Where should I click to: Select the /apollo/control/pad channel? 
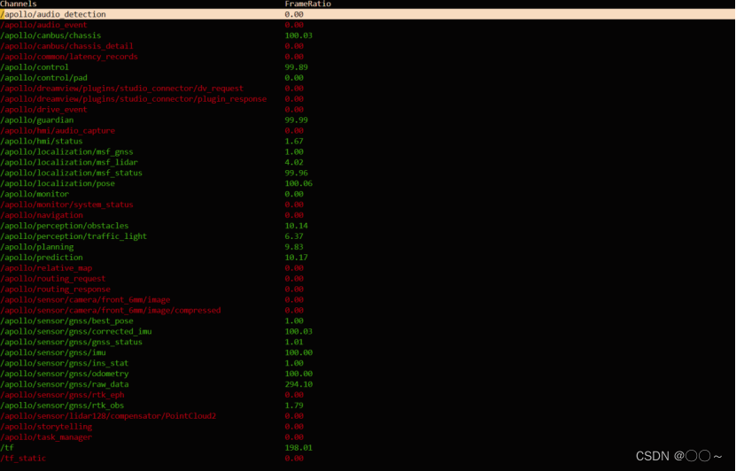[43, 78]
